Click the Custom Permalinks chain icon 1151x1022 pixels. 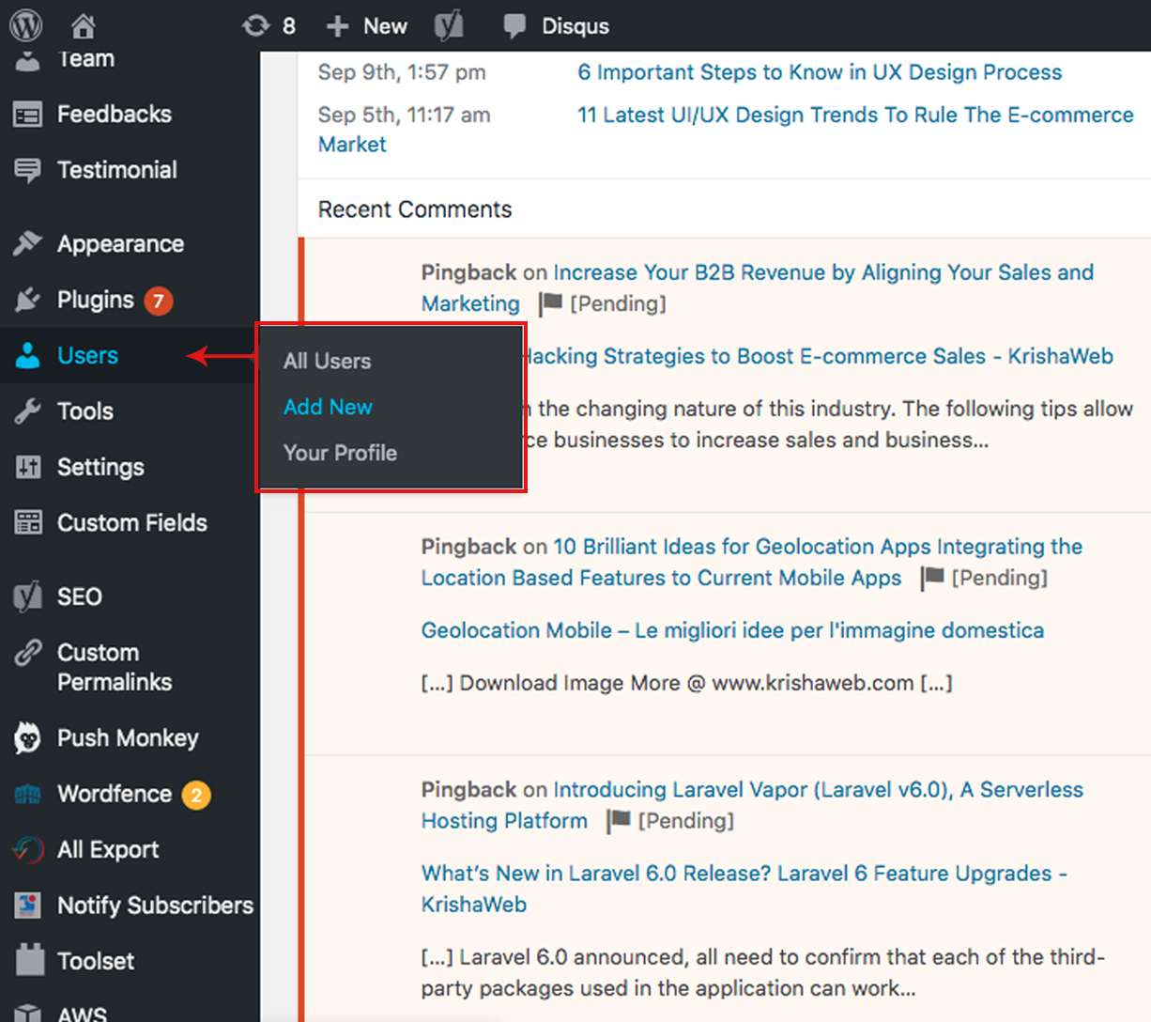[28, 653]
